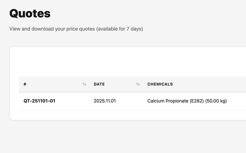
Task: Click gray page background below the quotes card
Action: pyautogui.click(x=123, y=137)
